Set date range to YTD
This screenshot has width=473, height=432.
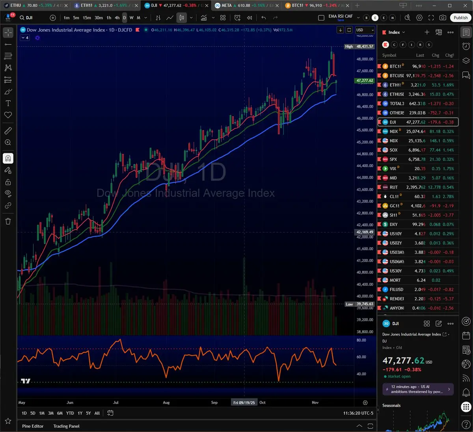click(x=70, y=413)
